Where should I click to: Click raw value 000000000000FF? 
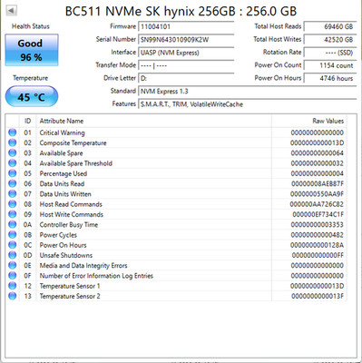point(318,255)
